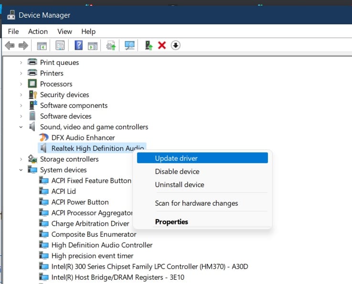Open the View menu
The height and width of the screenshot is (284, 352).
64,32
